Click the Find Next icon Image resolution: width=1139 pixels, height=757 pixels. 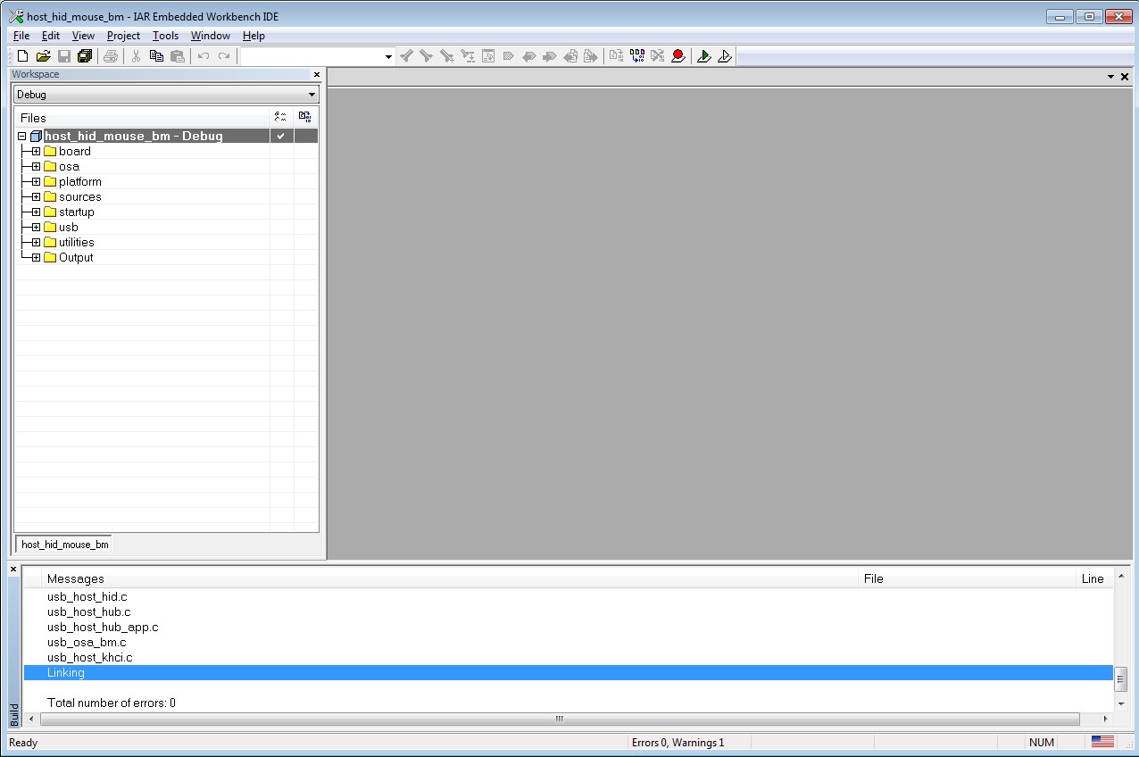coord(427,56)
